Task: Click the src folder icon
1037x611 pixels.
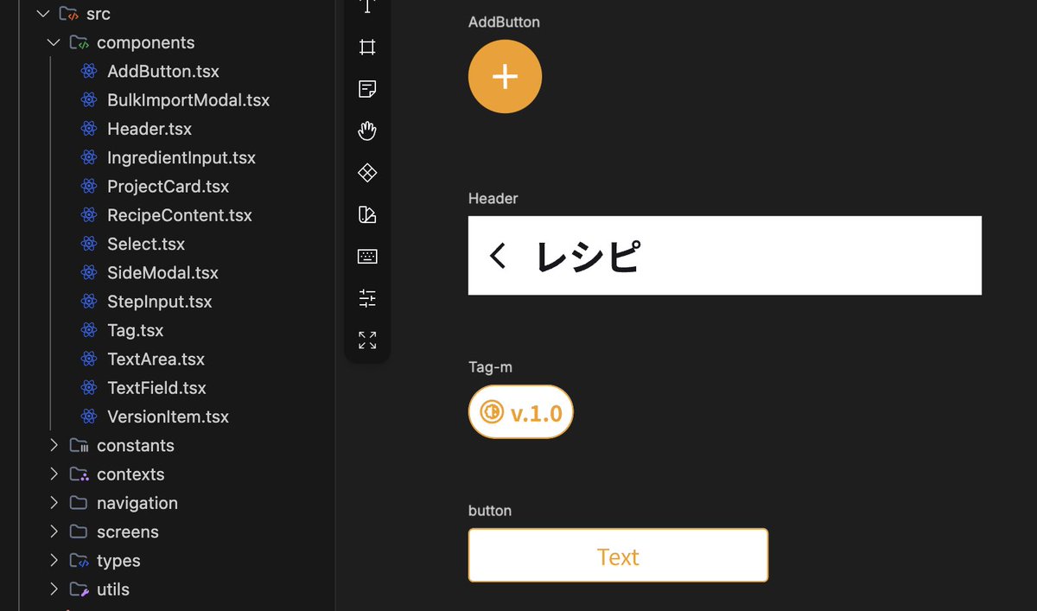Action: (68, 14)
